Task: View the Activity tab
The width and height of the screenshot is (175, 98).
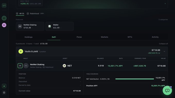Action: click(x=155, y=37)
